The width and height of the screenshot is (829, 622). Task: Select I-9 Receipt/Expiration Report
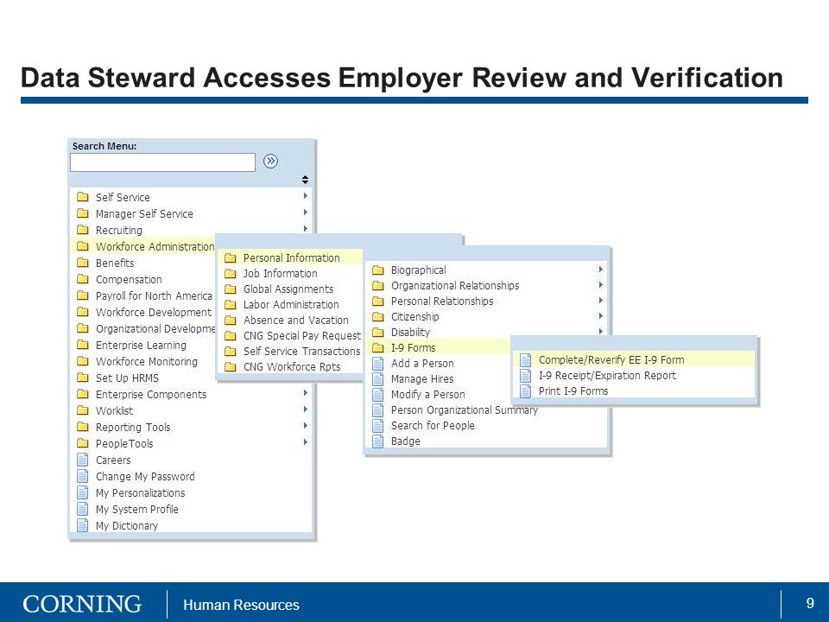[607, 376]
